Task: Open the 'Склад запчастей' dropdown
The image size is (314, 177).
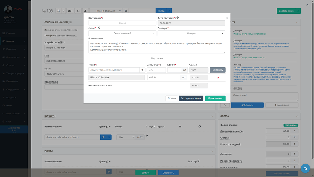Action: click(x=122, y=33)
